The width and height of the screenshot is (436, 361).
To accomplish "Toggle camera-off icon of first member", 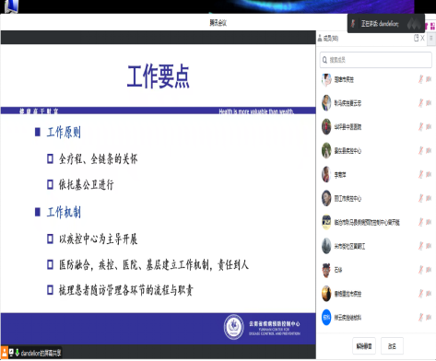I will 429,79.
